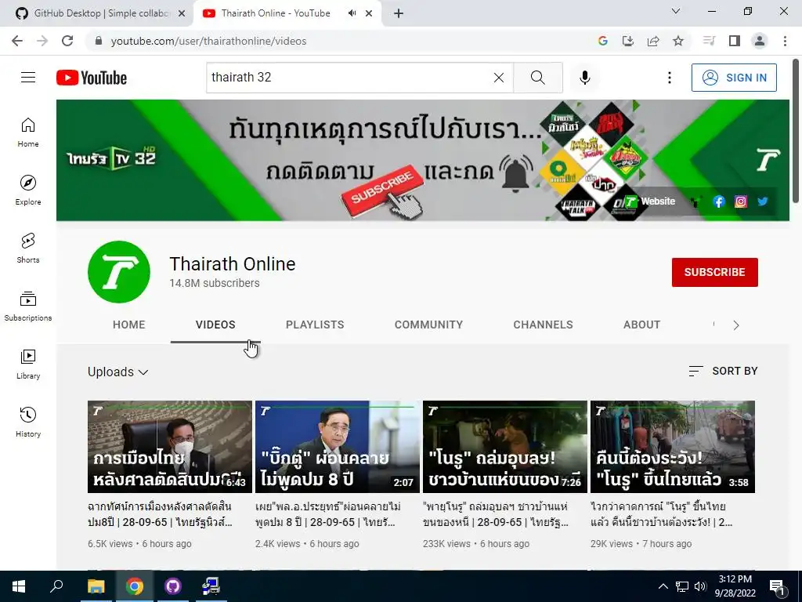Viewport: 802px width, 602px height.
Task: Open History in the sidebar
Action: [28, 422]
